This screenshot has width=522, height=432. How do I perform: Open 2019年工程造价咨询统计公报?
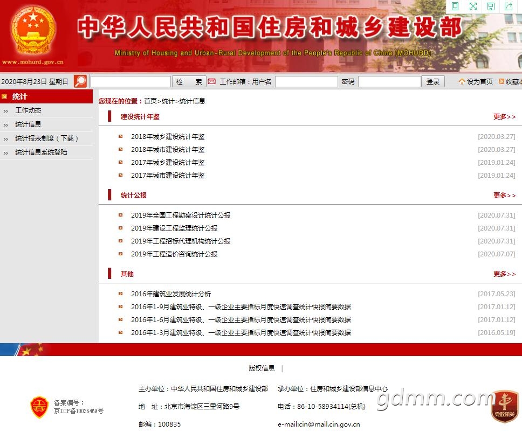pos(174,254)
